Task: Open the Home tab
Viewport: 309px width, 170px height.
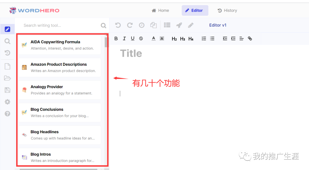Action: click(x=160, y=11)
